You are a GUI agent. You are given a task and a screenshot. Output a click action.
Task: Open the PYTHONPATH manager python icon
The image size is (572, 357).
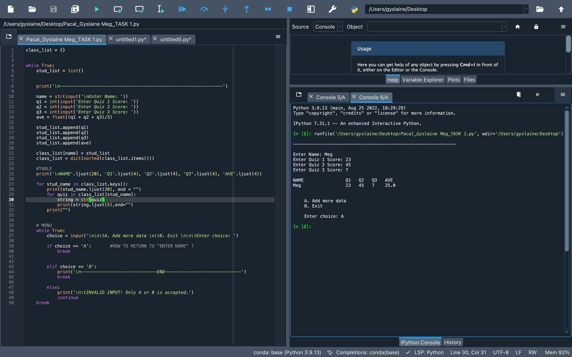[354, 9]
